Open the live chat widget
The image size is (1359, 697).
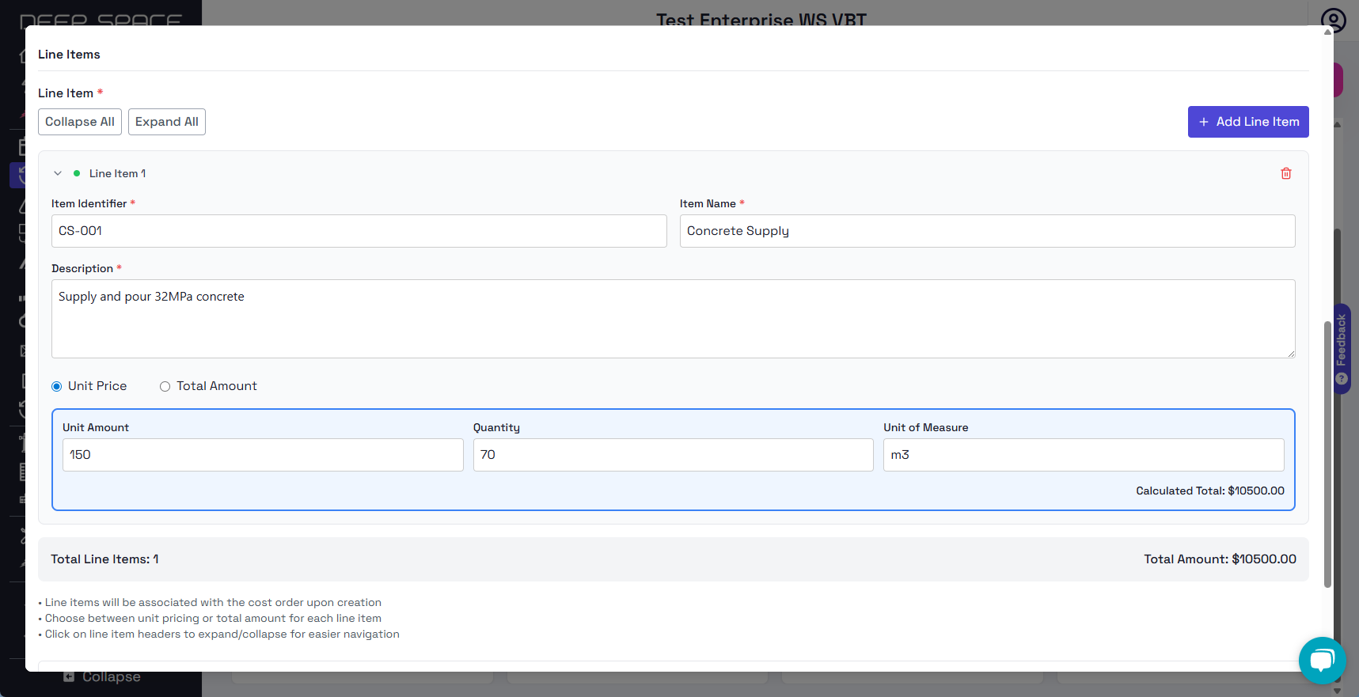pyautogui.click(x=1322, y=660)
